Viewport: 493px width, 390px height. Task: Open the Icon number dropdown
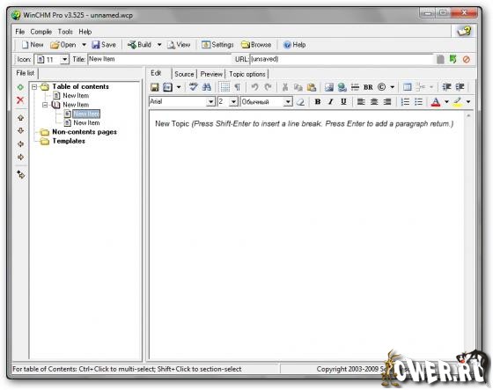(64, 60)
